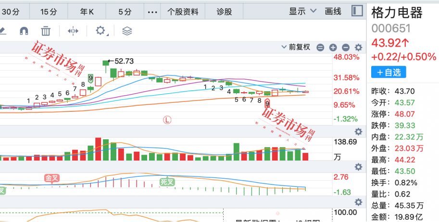Click the minus circle left of chart gear
This screenshot has height=222, width=439.
346,48
